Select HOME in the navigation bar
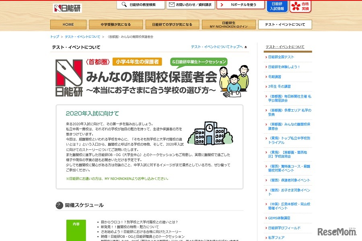This screenshot has height=241, width=362. tap(68, 24)
